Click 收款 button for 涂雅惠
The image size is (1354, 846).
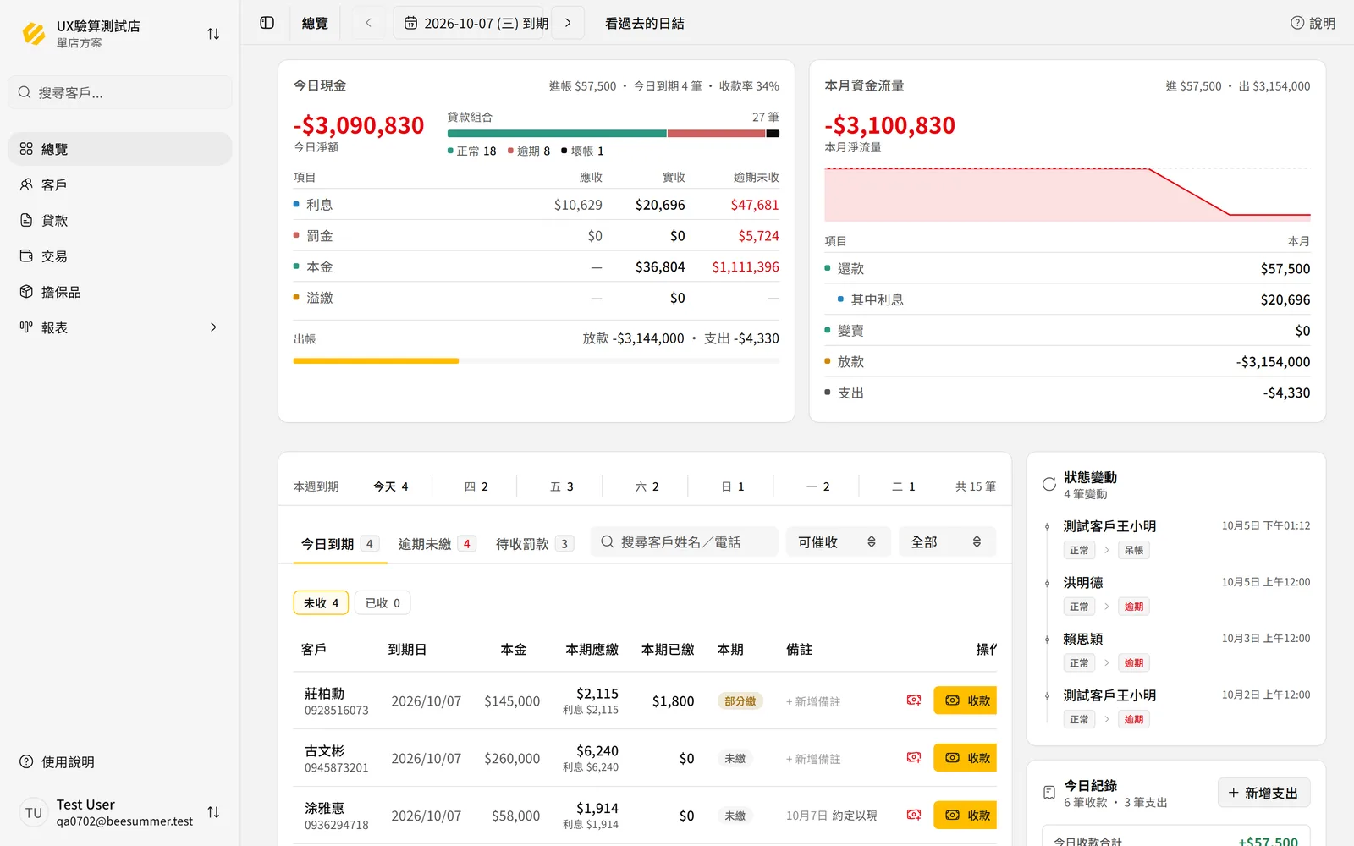coord(966,816)
